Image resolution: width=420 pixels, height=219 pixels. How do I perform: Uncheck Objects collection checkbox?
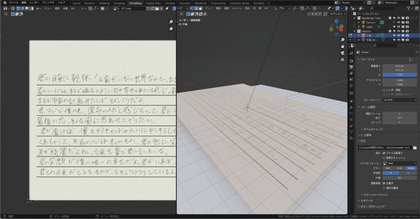[390, 31]
